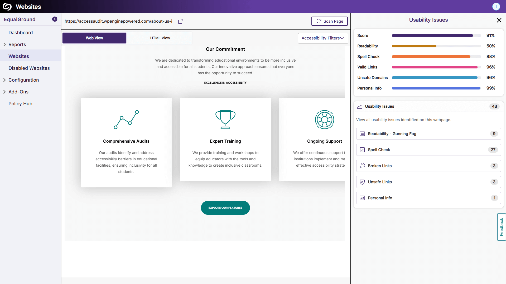Click the Readability progress bar
The height and width of the screenshot is (284, 506).
coord(436,46)
